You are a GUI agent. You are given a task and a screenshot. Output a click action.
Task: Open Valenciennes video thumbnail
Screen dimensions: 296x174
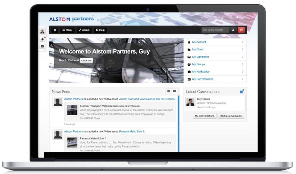coord(72,110)
